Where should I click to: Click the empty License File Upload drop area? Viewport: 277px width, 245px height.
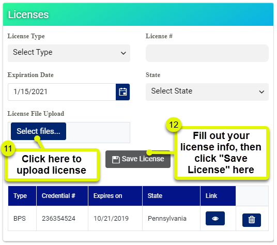(98, 132)
